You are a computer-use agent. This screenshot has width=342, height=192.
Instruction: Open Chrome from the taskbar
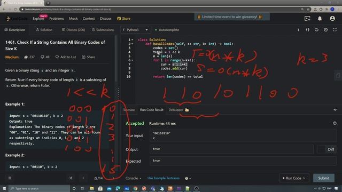[x=135, y=188]
